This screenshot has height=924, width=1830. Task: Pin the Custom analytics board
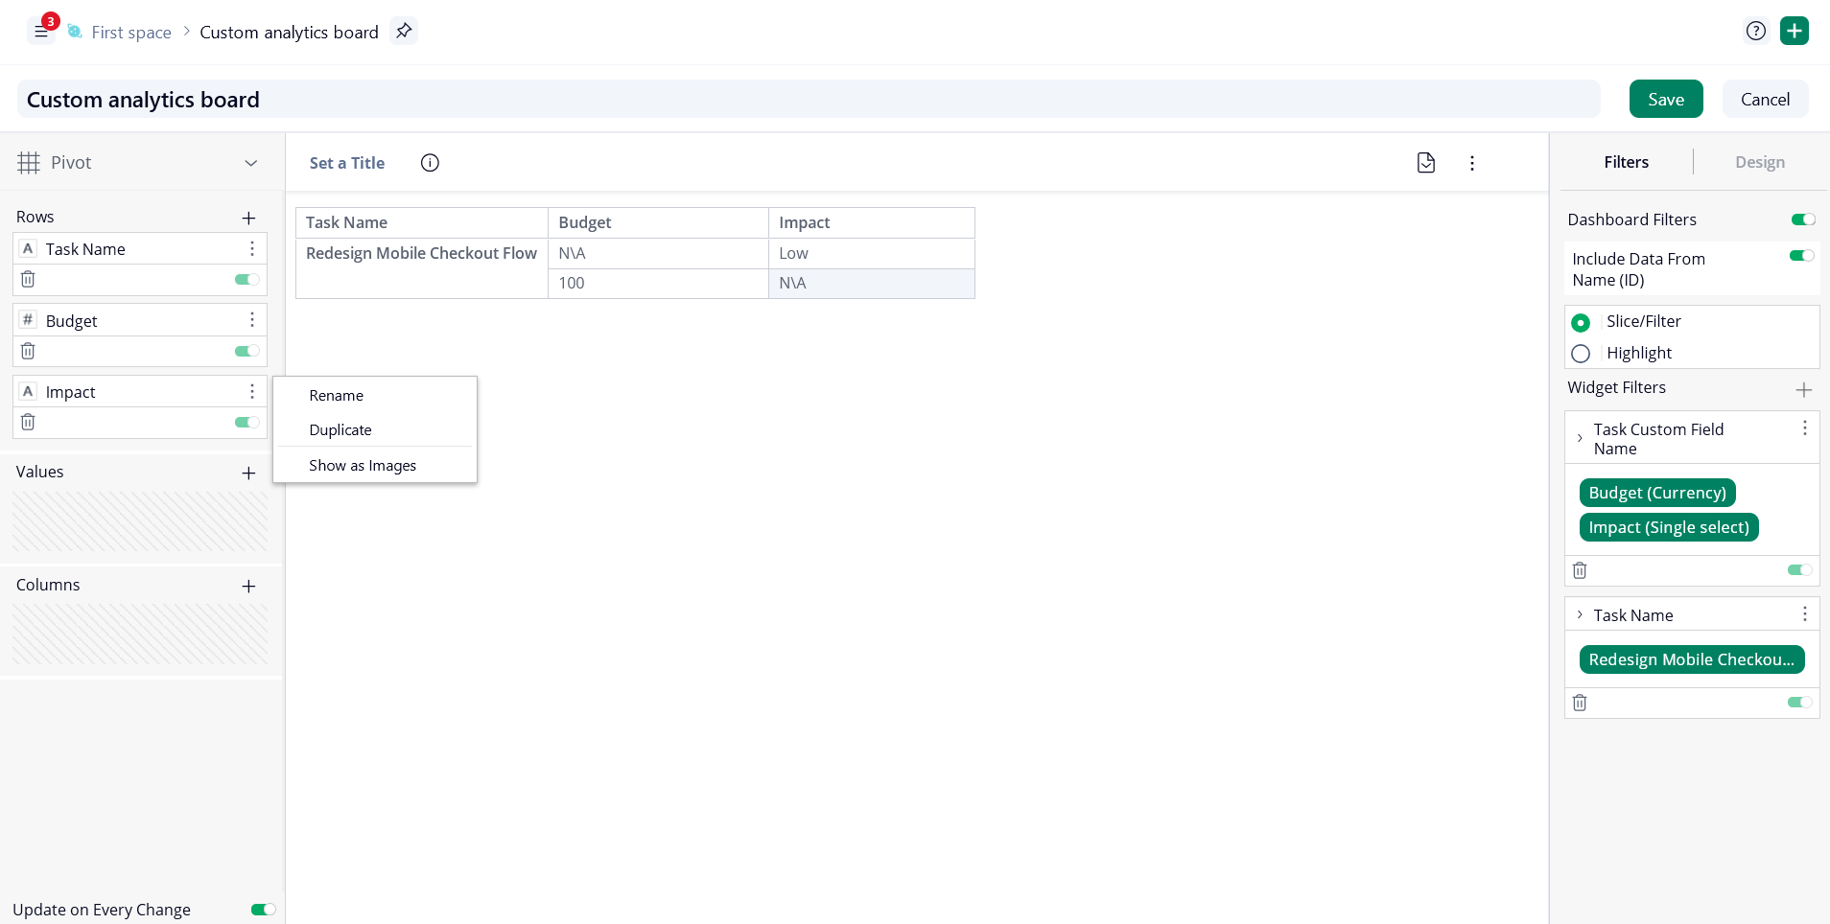pyautogui.click(x=404, y=31)
